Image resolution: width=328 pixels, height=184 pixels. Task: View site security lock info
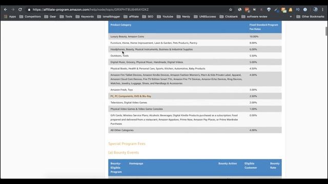pos(29,10)
